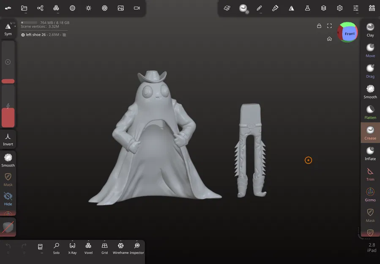Click Front on the orientation gizmo
380x264 pixels.
point(349,33)
